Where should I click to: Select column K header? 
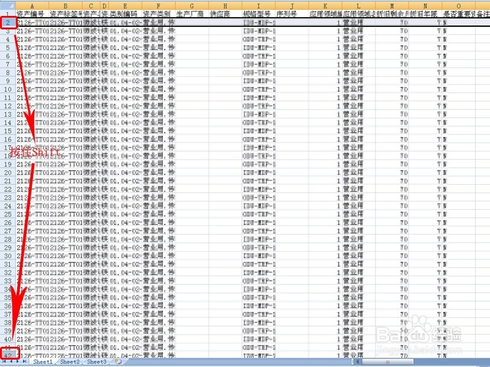[x=325, y=6]
